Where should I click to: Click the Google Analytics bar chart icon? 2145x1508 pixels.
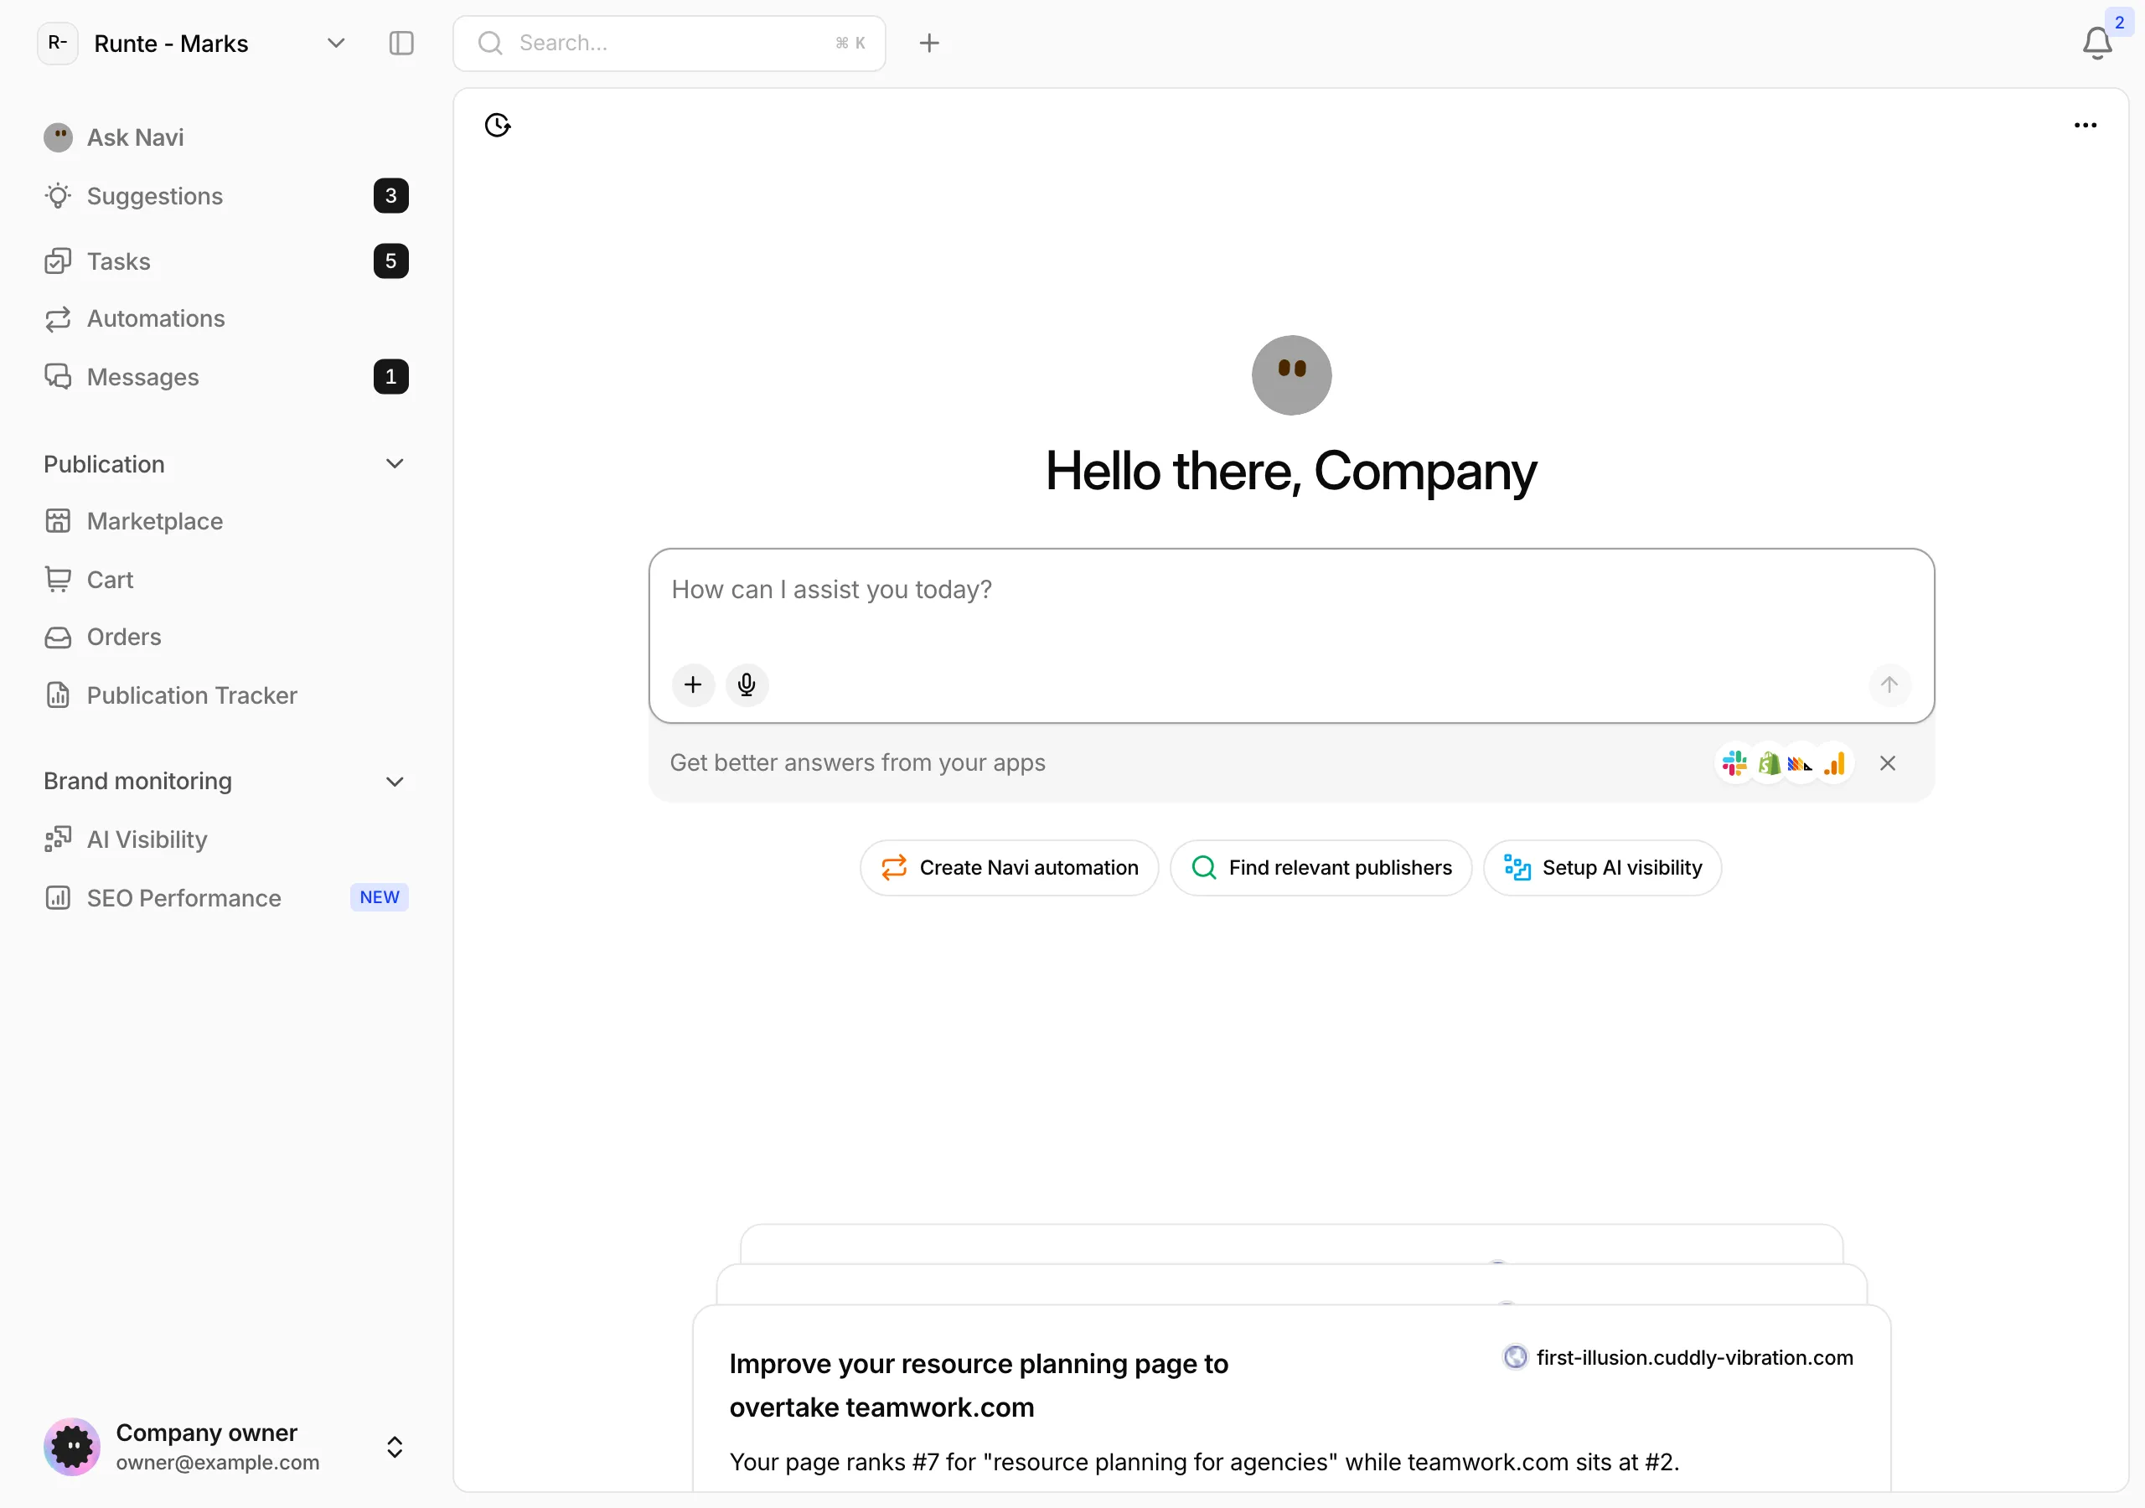coord(1835,763)
